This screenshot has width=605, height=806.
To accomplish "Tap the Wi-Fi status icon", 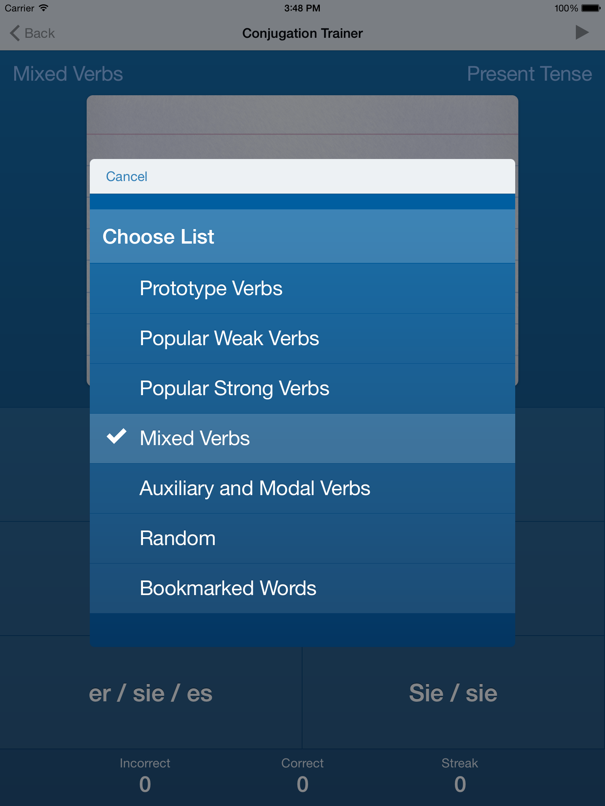I will click(44, 8).
